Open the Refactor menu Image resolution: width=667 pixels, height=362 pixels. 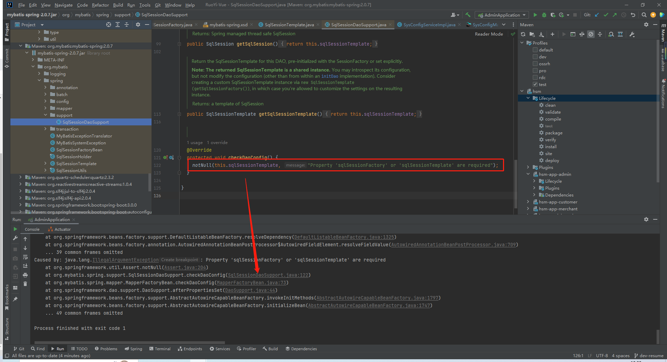click(x=100, y=5)
